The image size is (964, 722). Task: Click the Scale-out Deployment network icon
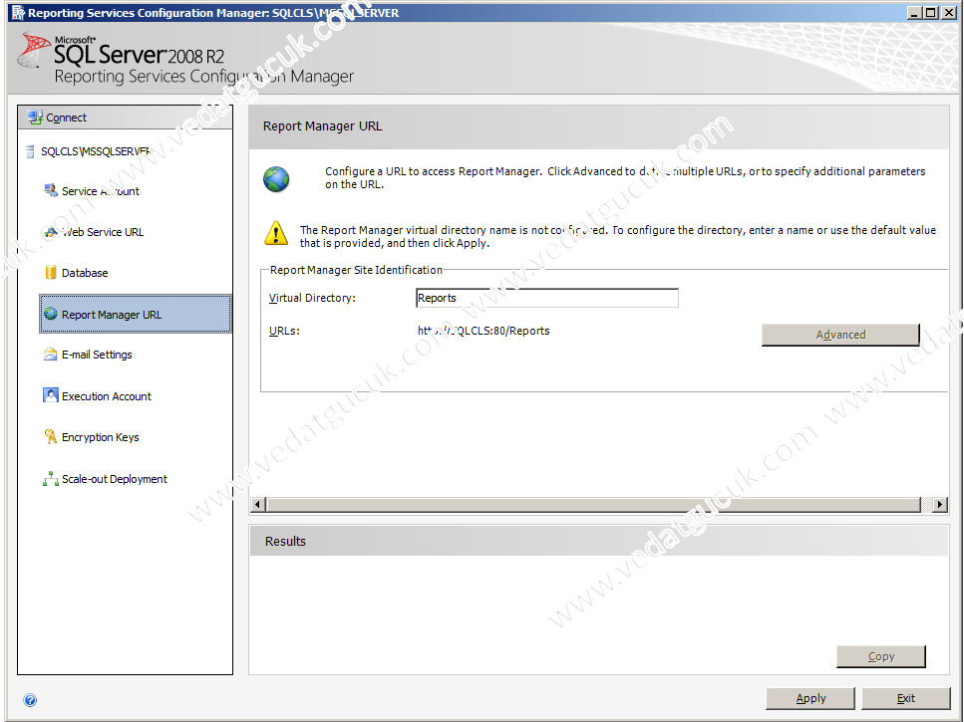point(51,479)
